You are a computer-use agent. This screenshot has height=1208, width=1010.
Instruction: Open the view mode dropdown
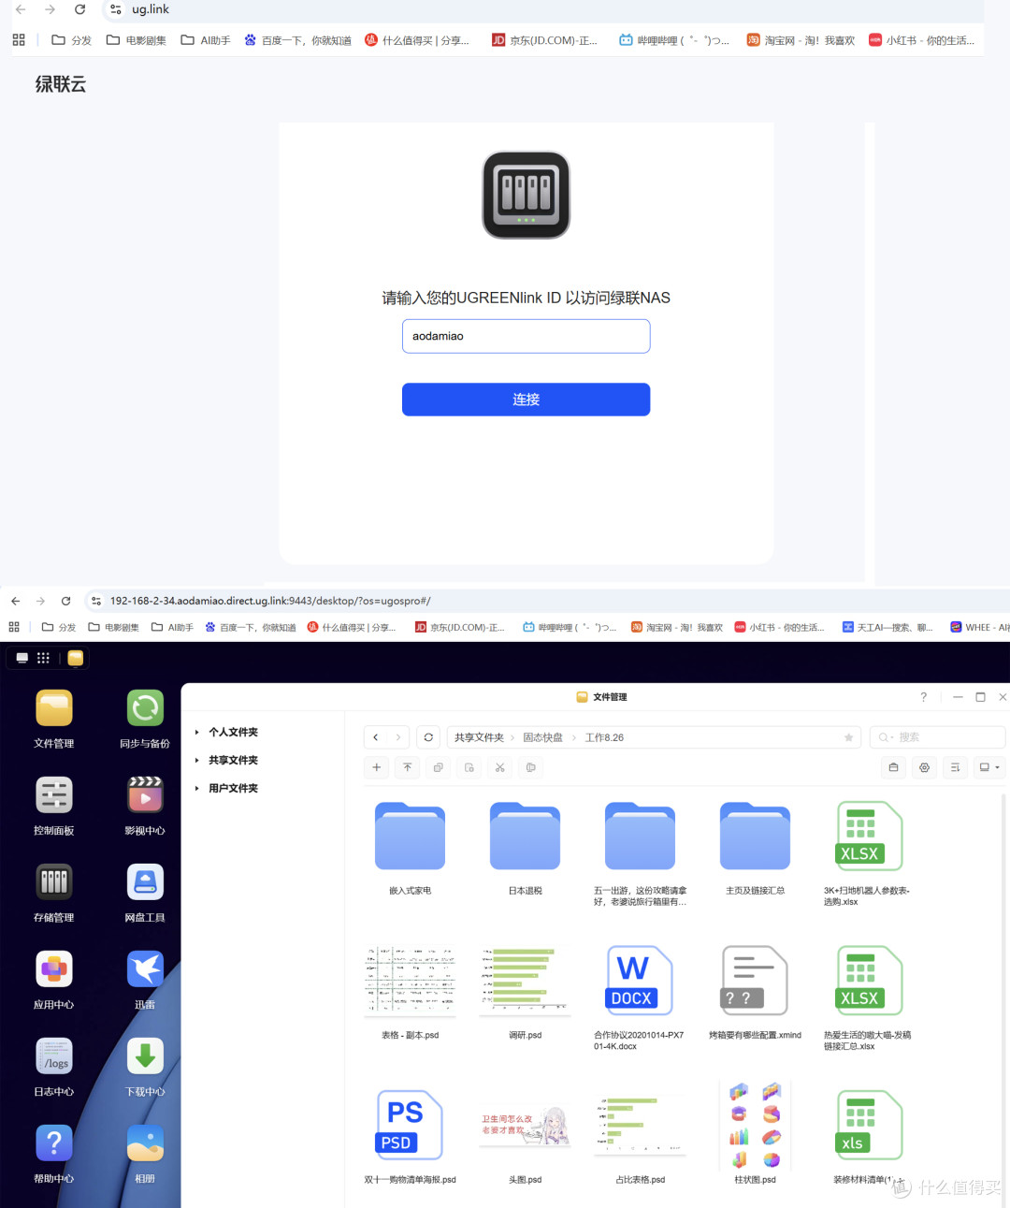(x=989, y=767)
